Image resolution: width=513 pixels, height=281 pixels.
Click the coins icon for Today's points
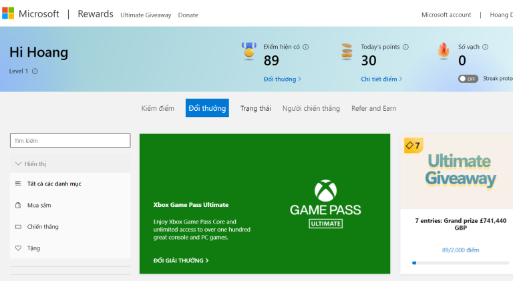pyautogui.click(x=346, y=52)
